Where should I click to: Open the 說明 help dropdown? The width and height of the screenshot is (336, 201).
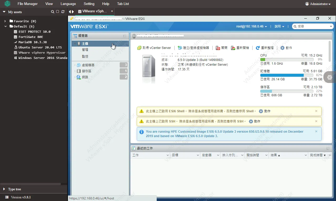click(x=279, y=26)
